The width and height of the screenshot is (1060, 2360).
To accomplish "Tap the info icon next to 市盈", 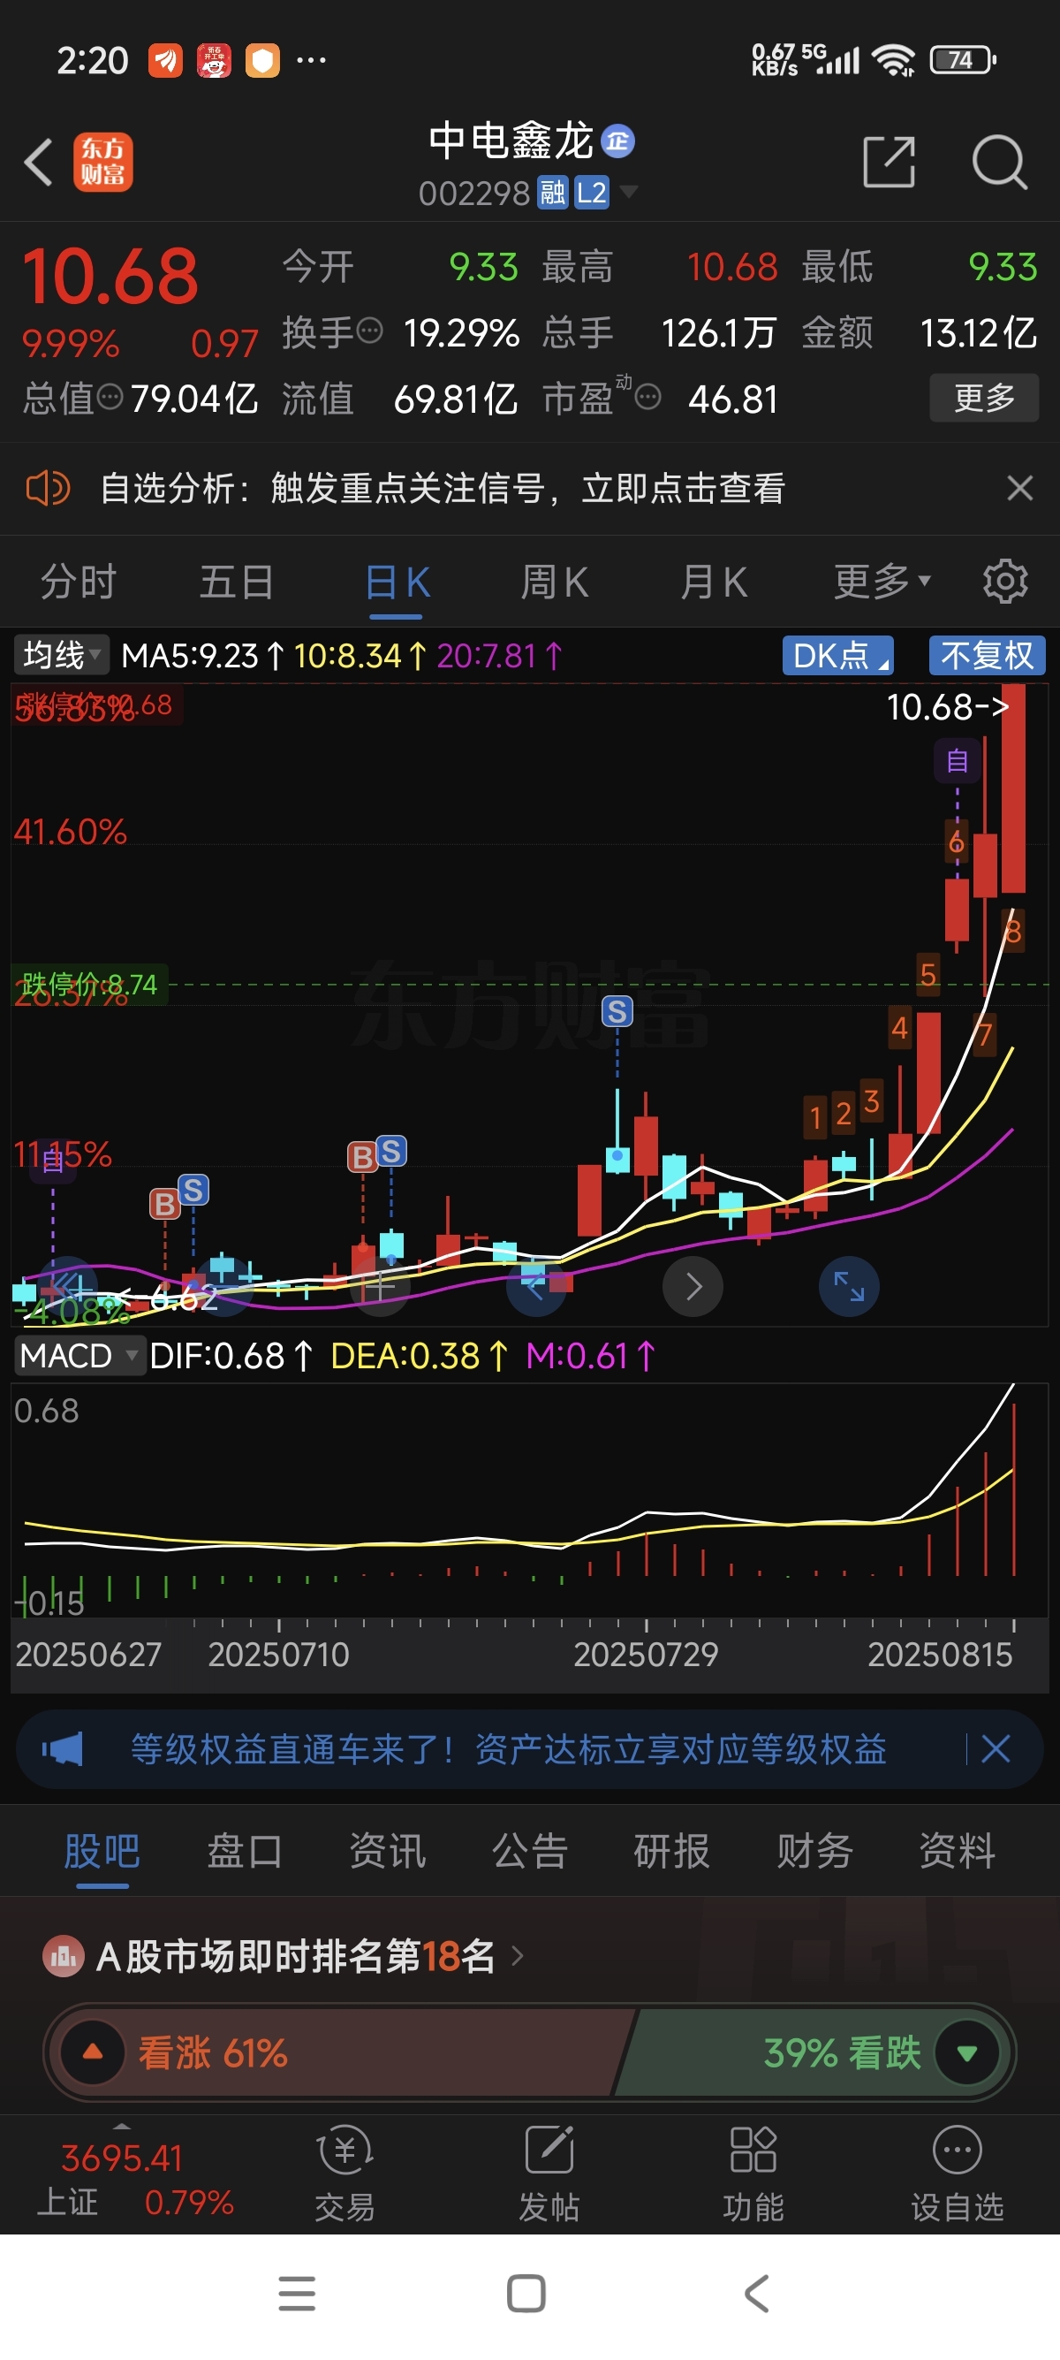I will pos(647,398).
